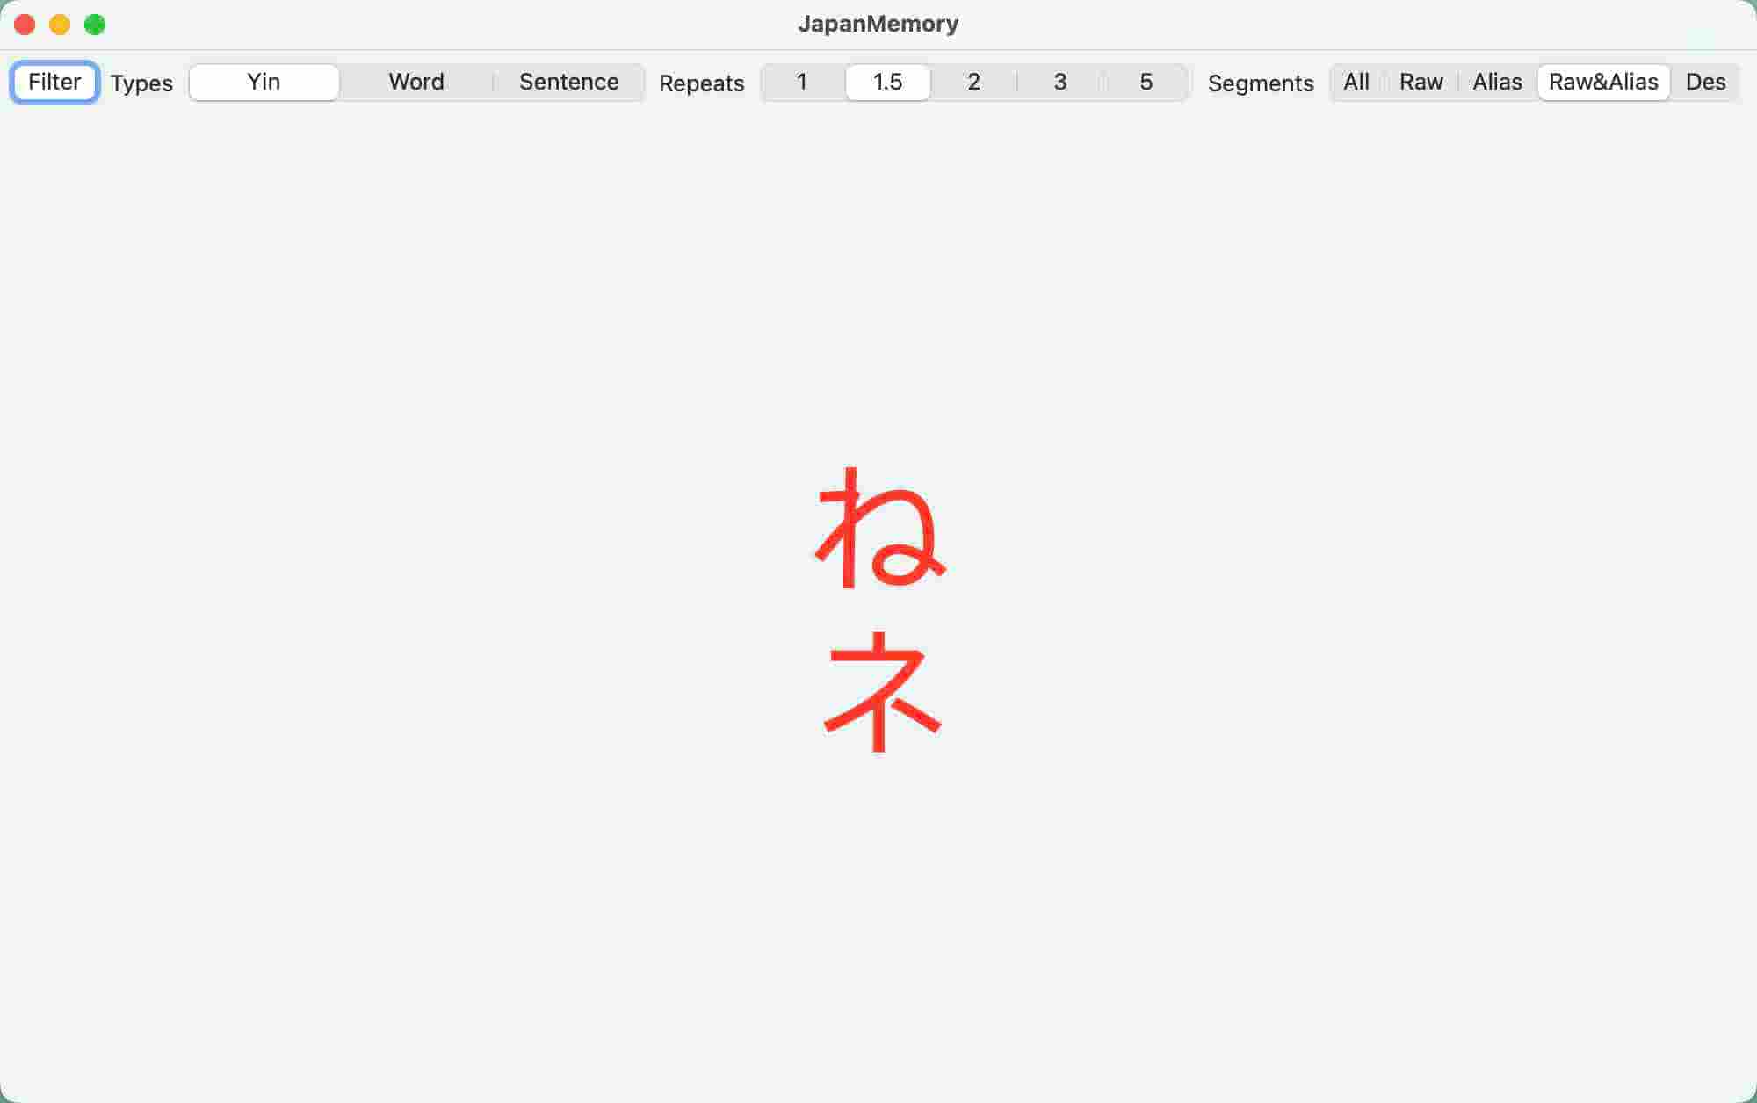Click the Filter button
The width and height of the screenshot is (1757, 1103).
coord(54,83)
